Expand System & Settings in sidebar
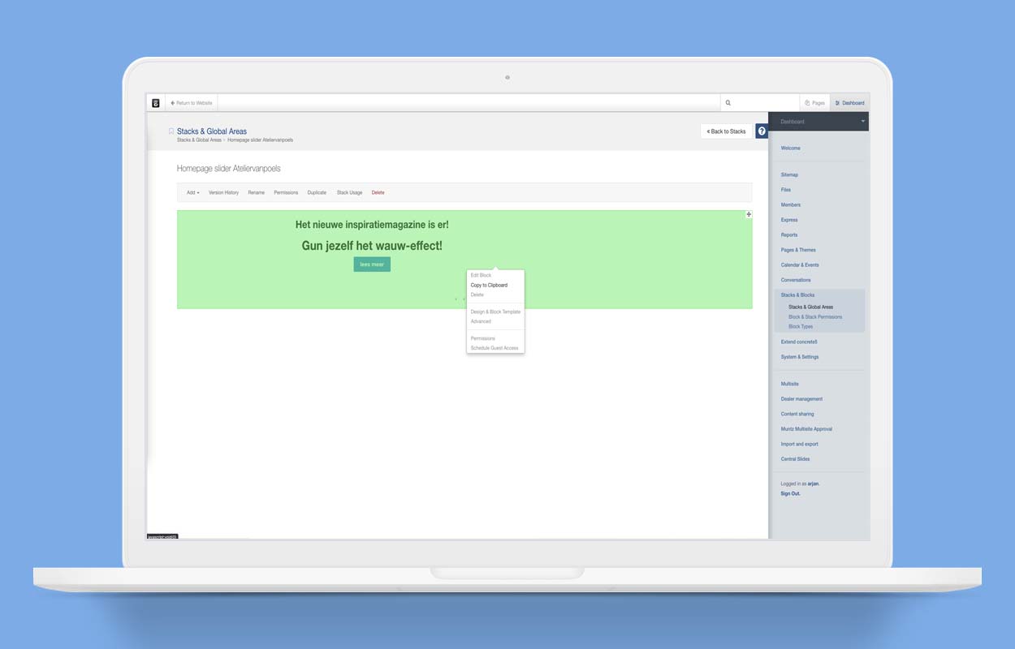1015x649 pixels. 800,357
